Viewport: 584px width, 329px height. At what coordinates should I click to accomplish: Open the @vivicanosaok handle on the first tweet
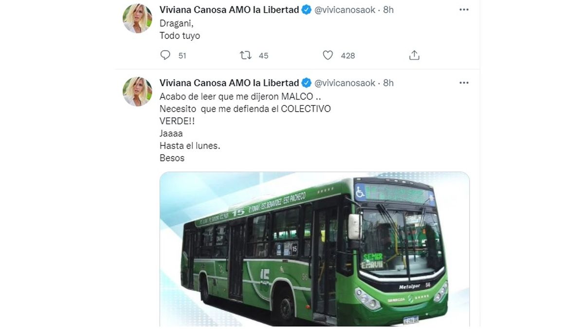pos(345,10)
